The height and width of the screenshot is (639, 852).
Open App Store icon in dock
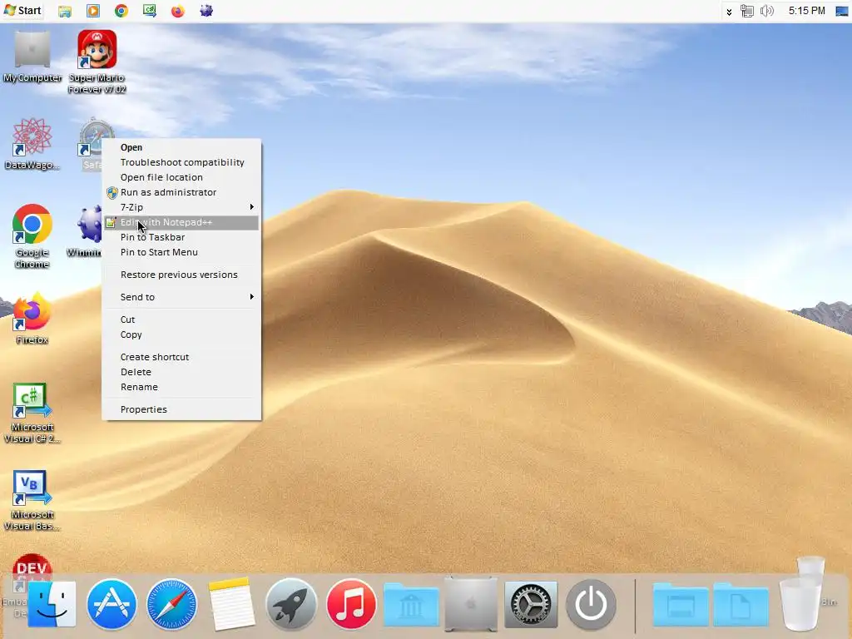click(112, 604)
